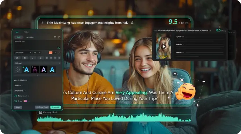
Task: Toggle the Shape switch
Action: point(15,101)
